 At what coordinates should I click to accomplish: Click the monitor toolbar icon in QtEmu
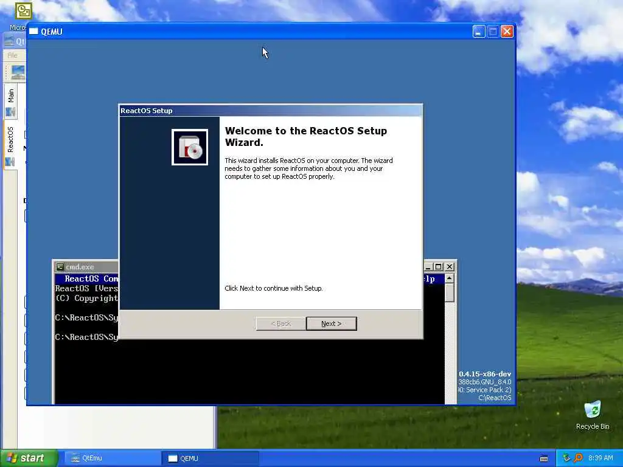(18, 72)
